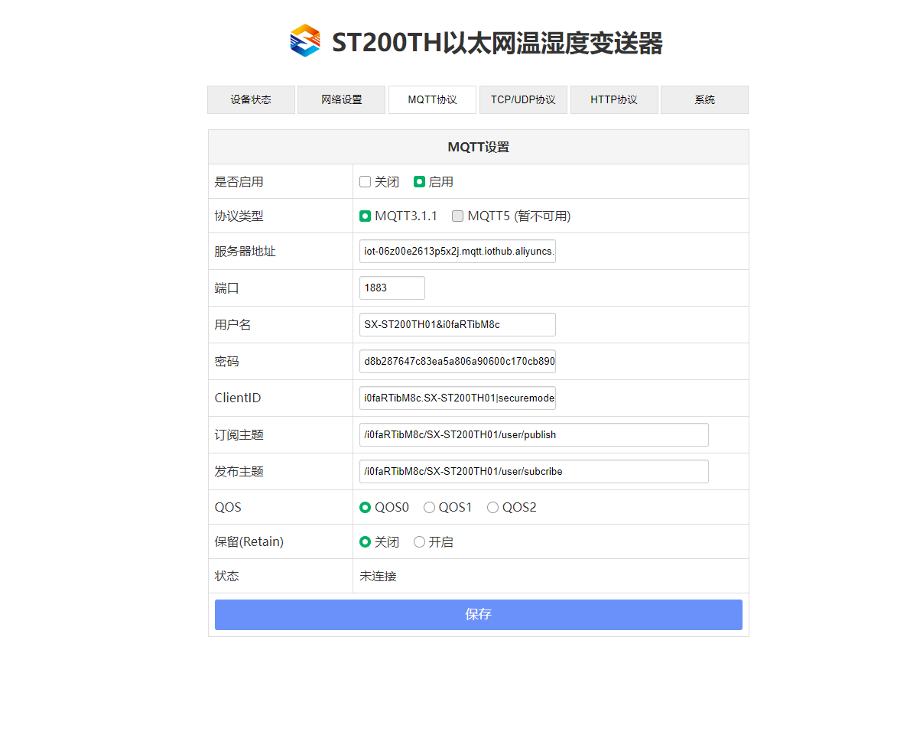Click the 订阅主题 topic input
This screenshot has height=741, width=923.
534,435
